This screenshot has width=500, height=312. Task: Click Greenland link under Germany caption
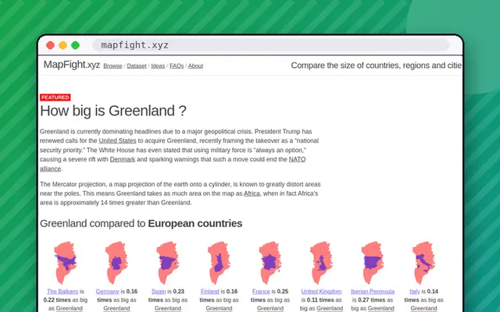[x=116, y=308]
